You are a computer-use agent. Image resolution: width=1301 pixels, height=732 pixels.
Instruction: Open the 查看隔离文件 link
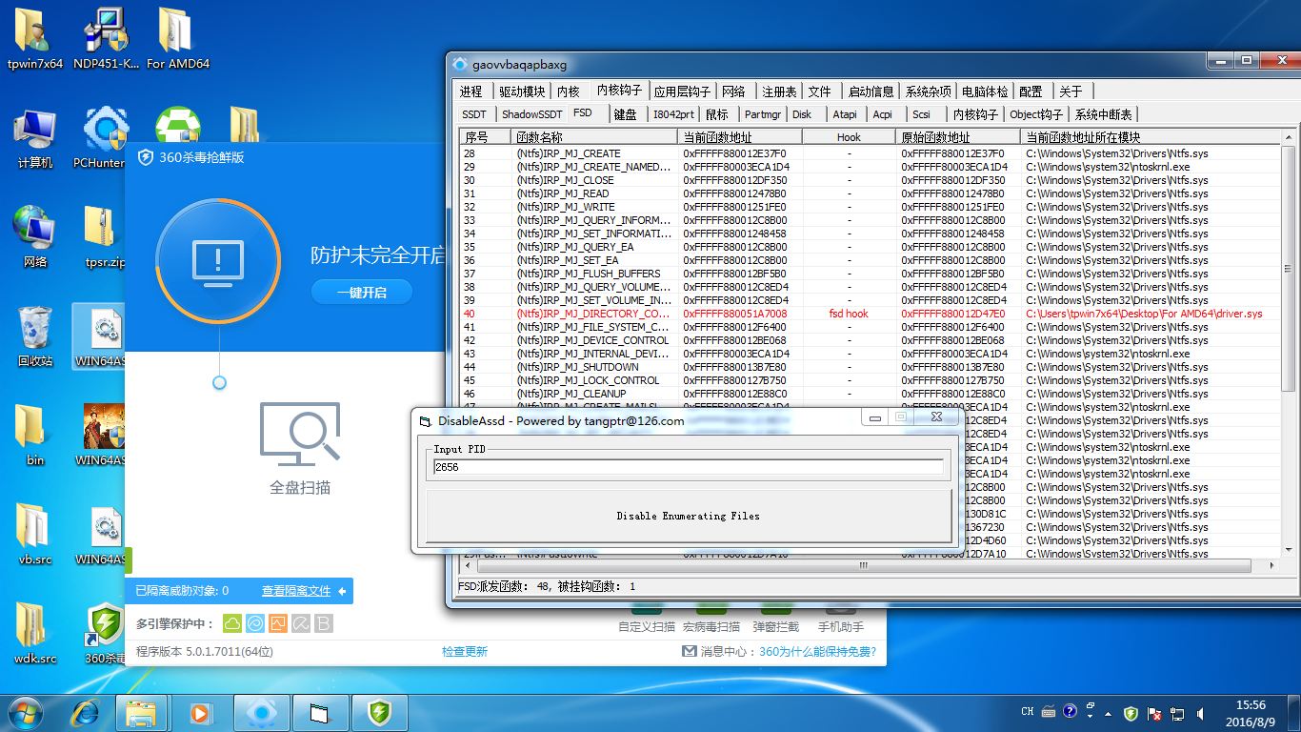(296, 591)
